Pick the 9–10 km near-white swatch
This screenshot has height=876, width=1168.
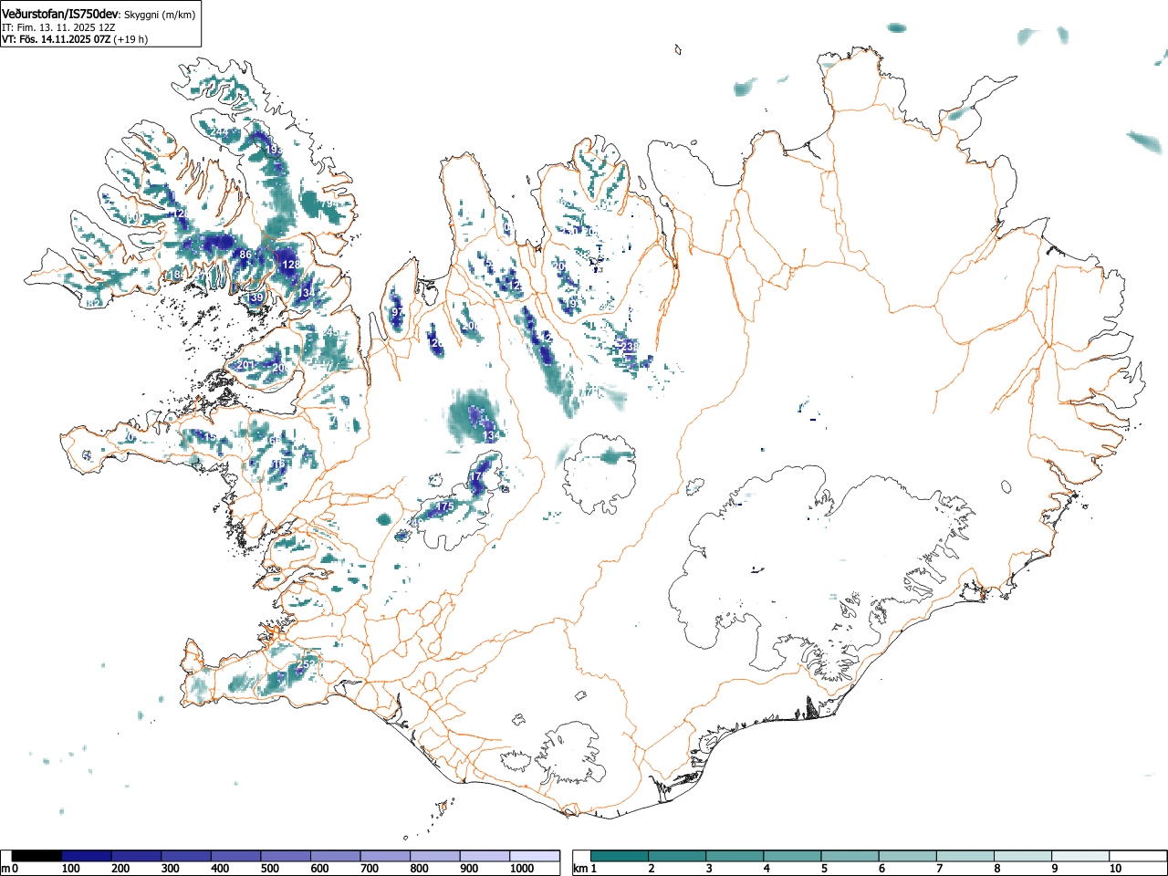pos(1079,856)
